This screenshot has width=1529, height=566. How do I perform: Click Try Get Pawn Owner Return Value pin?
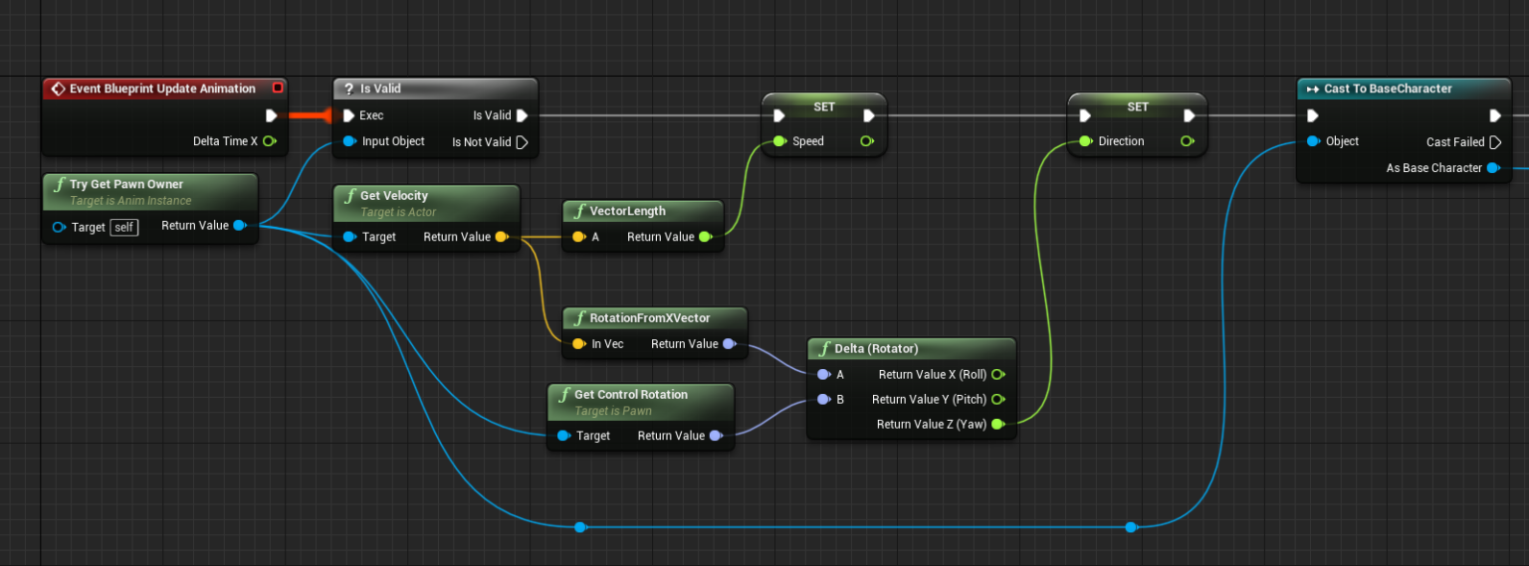click(x=239, y=226)
